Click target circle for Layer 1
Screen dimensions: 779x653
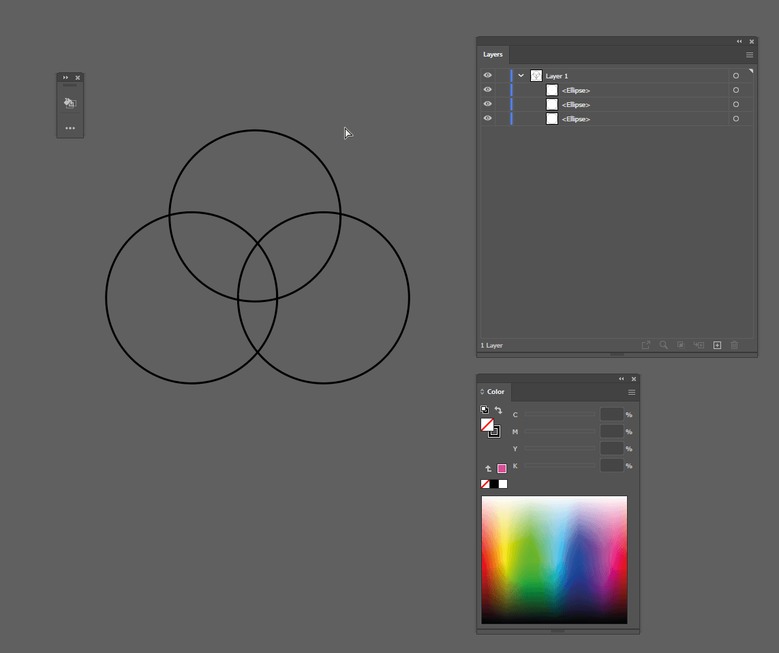736,76
